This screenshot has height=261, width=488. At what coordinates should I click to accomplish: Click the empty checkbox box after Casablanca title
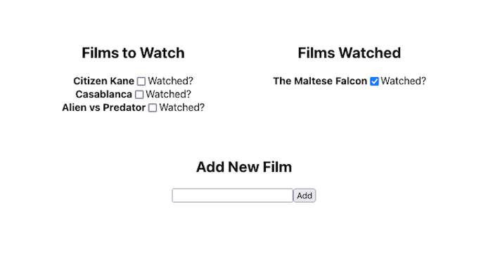(x=139, y=95)
